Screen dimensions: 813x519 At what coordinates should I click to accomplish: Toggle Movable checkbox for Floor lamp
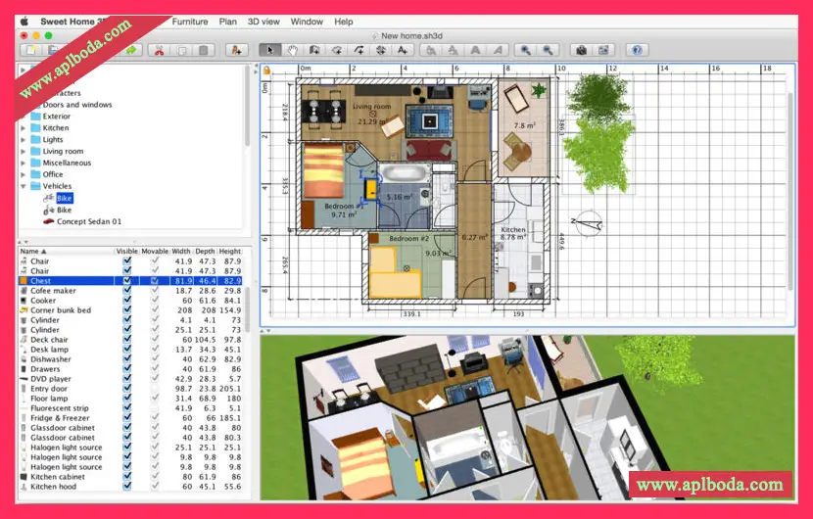(x=154, y=399)
